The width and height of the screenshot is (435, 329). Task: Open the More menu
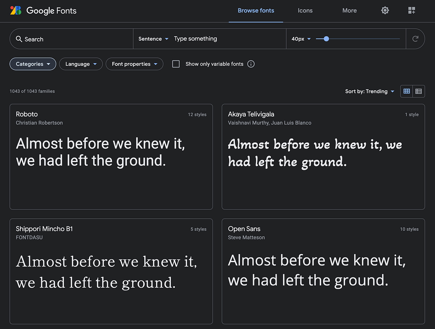click(349, 11)
